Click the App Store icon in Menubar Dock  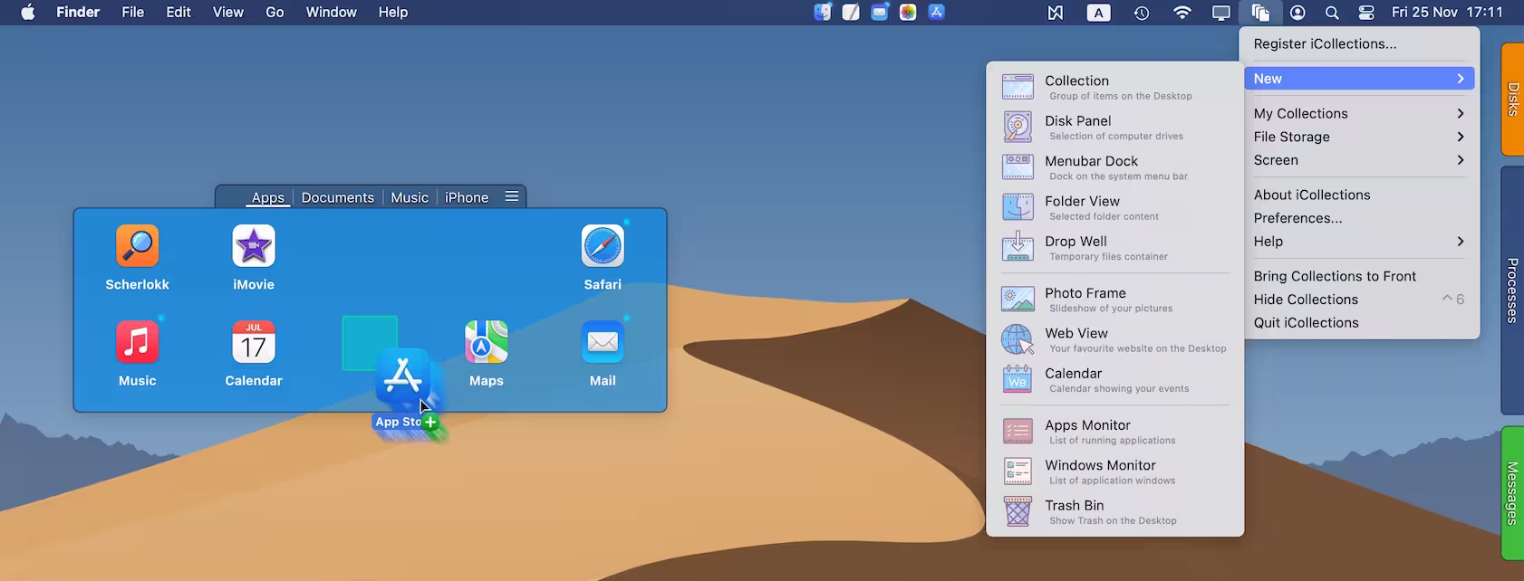coord(937,12)
